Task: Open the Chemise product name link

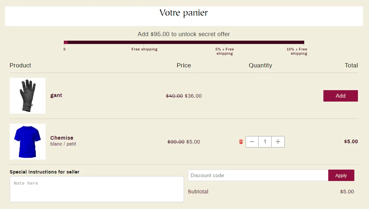Action: tap(62, 138)
